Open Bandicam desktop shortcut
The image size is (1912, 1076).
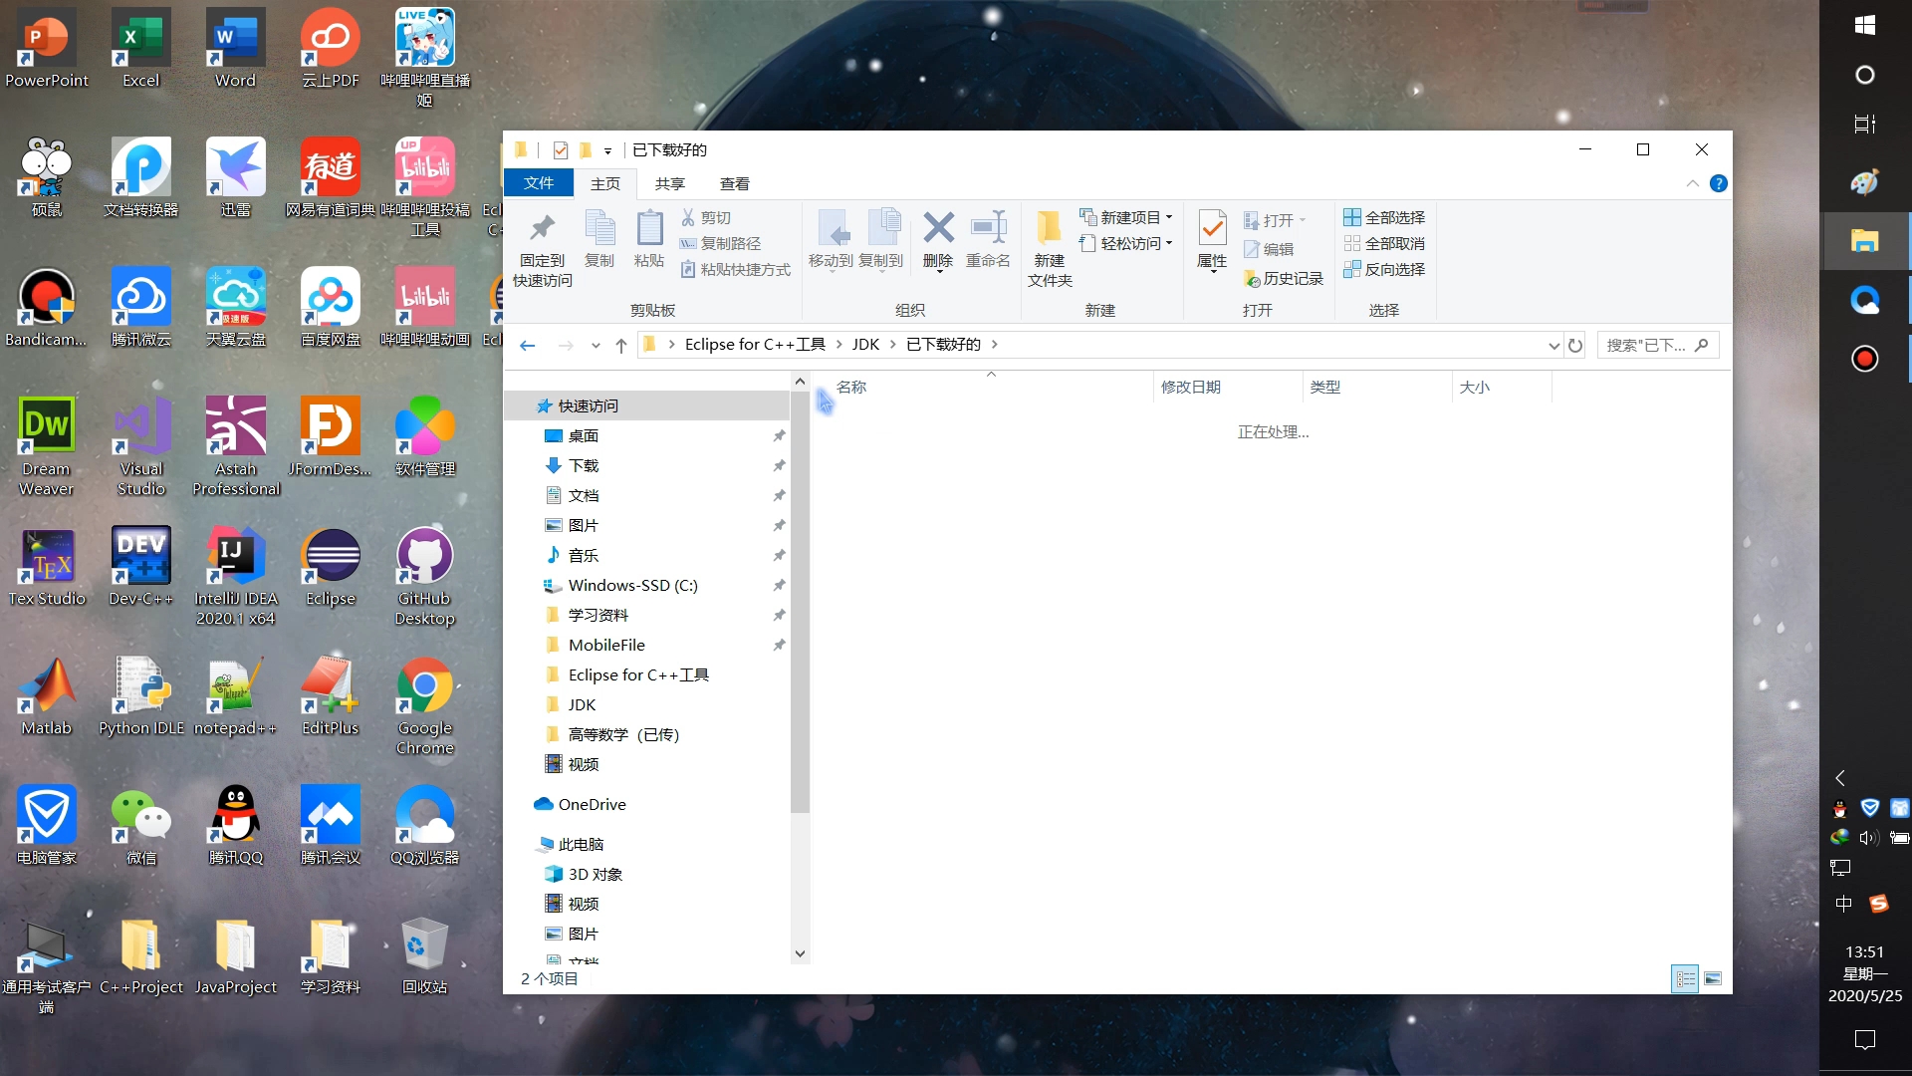coord(47,309)
